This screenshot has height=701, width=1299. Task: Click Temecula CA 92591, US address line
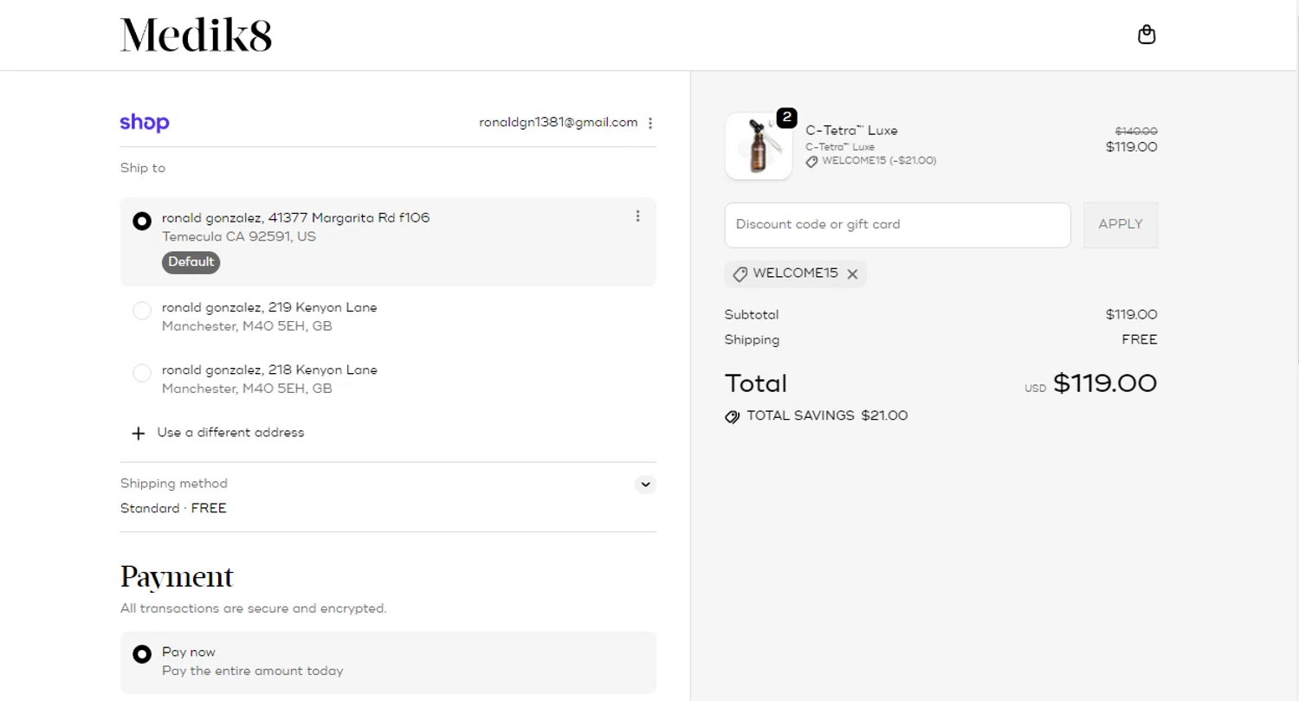tap(239, 236)
